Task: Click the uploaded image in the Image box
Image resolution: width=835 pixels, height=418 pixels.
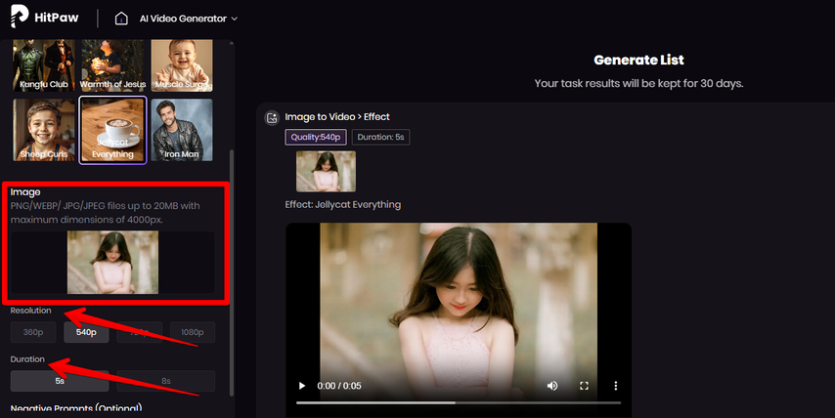Action: pyautogui.click(x=112, y=263)
